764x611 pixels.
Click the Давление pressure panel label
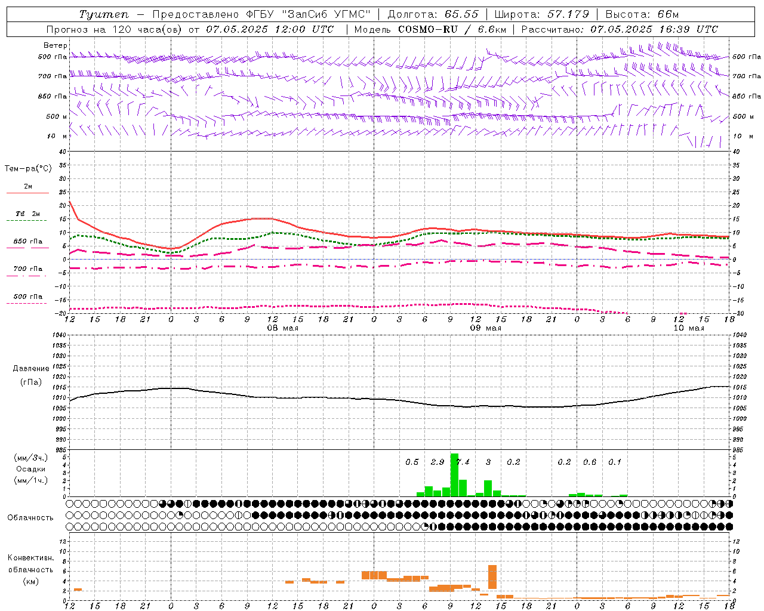pyautogui.click(x=30, y=369)
